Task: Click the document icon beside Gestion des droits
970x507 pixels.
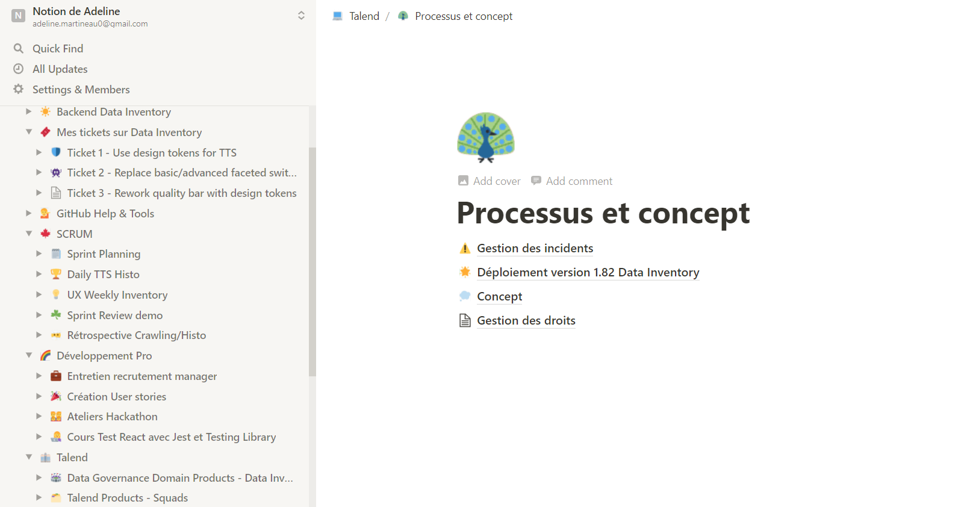Action: 465,320
